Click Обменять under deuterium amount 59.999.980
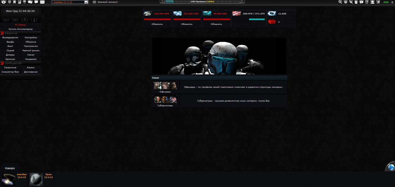Screen dimensions: 395x187 tap(216, 24)
